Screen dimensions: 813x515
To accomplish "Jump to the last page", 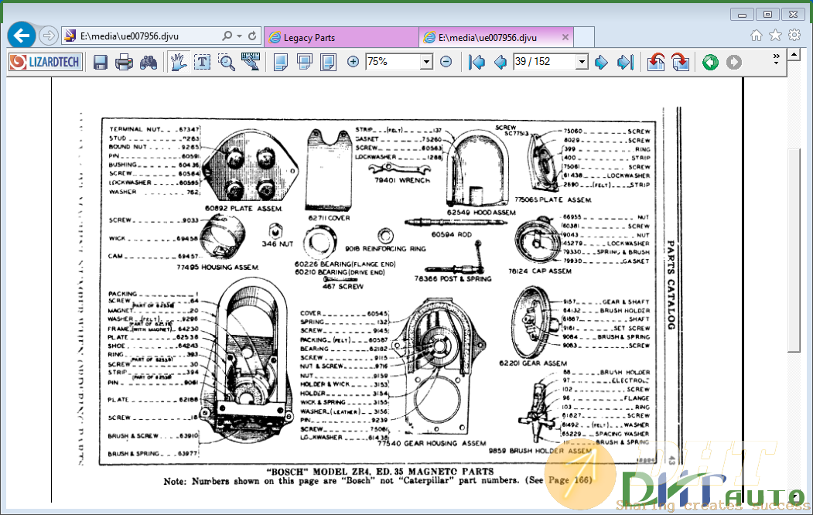I will 625,62.
